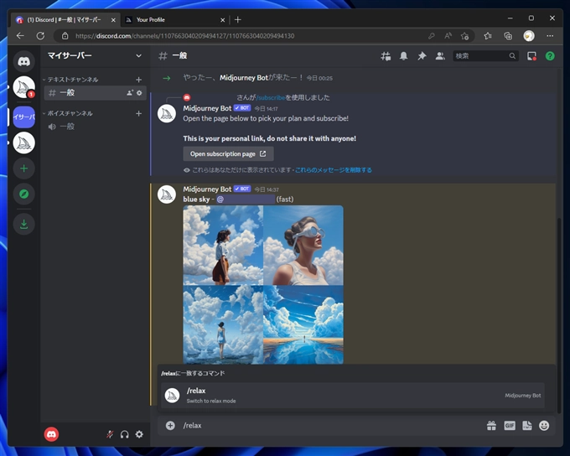Image resolution: width=570 pixels, height=456 pixels.
Task: Toggle headphones deafen in user panel
Action: pos(124,434)
